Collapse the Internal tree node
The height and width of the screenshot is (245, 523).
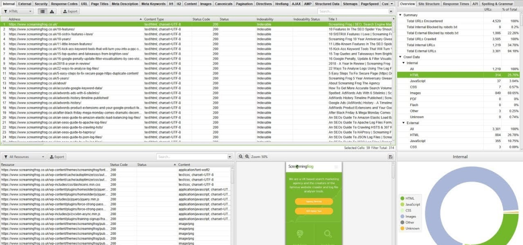tap(403, 63)
